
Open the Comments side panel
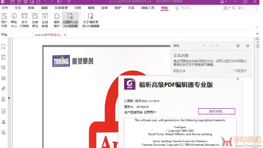[3, 67]
